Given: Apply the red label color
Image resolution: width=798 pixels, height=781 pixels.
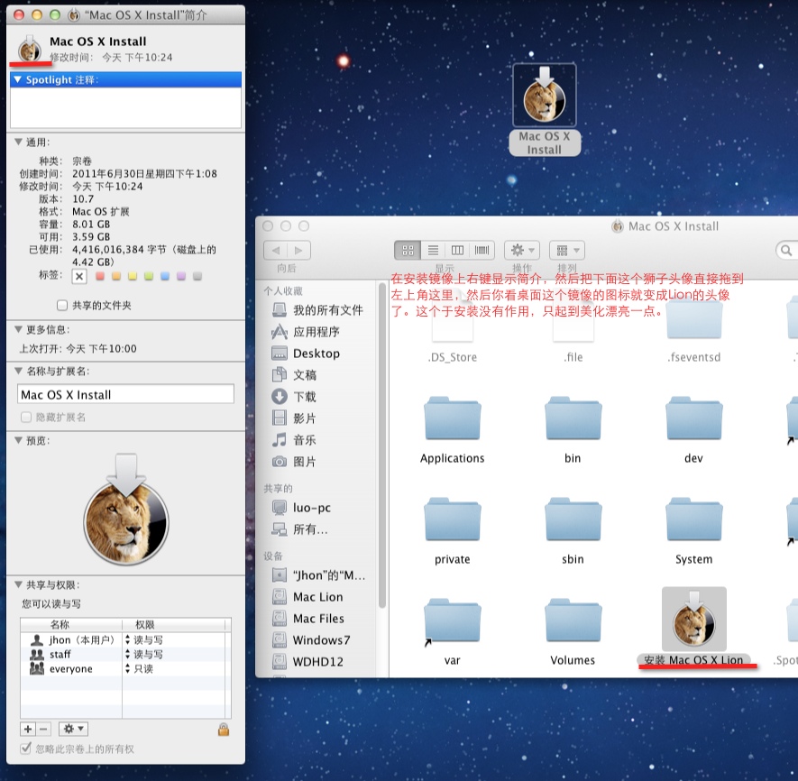Looking at the screenshot, I should [100, 277].
